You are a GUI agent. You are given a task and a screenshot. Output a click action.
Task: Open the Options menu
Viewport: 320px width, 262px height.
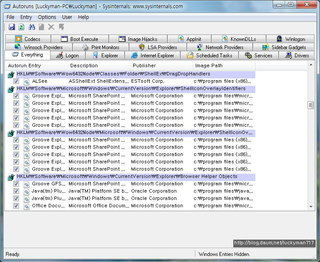(x=47, y=17)
